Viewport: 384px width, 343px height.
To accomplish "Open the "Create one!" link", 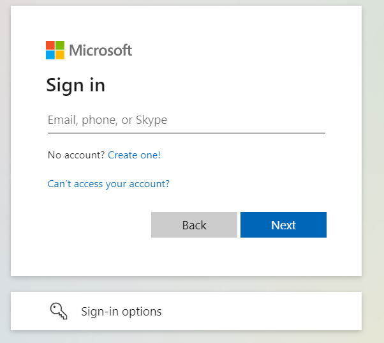I will (x=134, y=155).
